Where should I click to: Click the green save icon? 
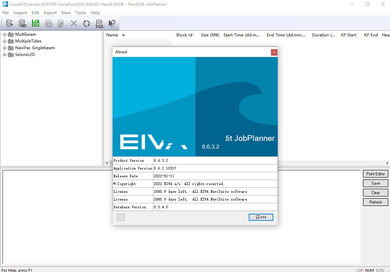click(35, 23)
